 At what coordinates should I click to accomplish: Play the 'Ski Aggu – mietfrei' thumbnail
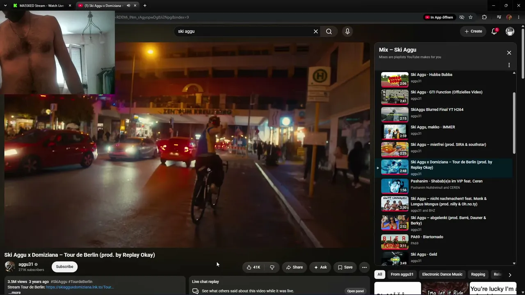395,150
